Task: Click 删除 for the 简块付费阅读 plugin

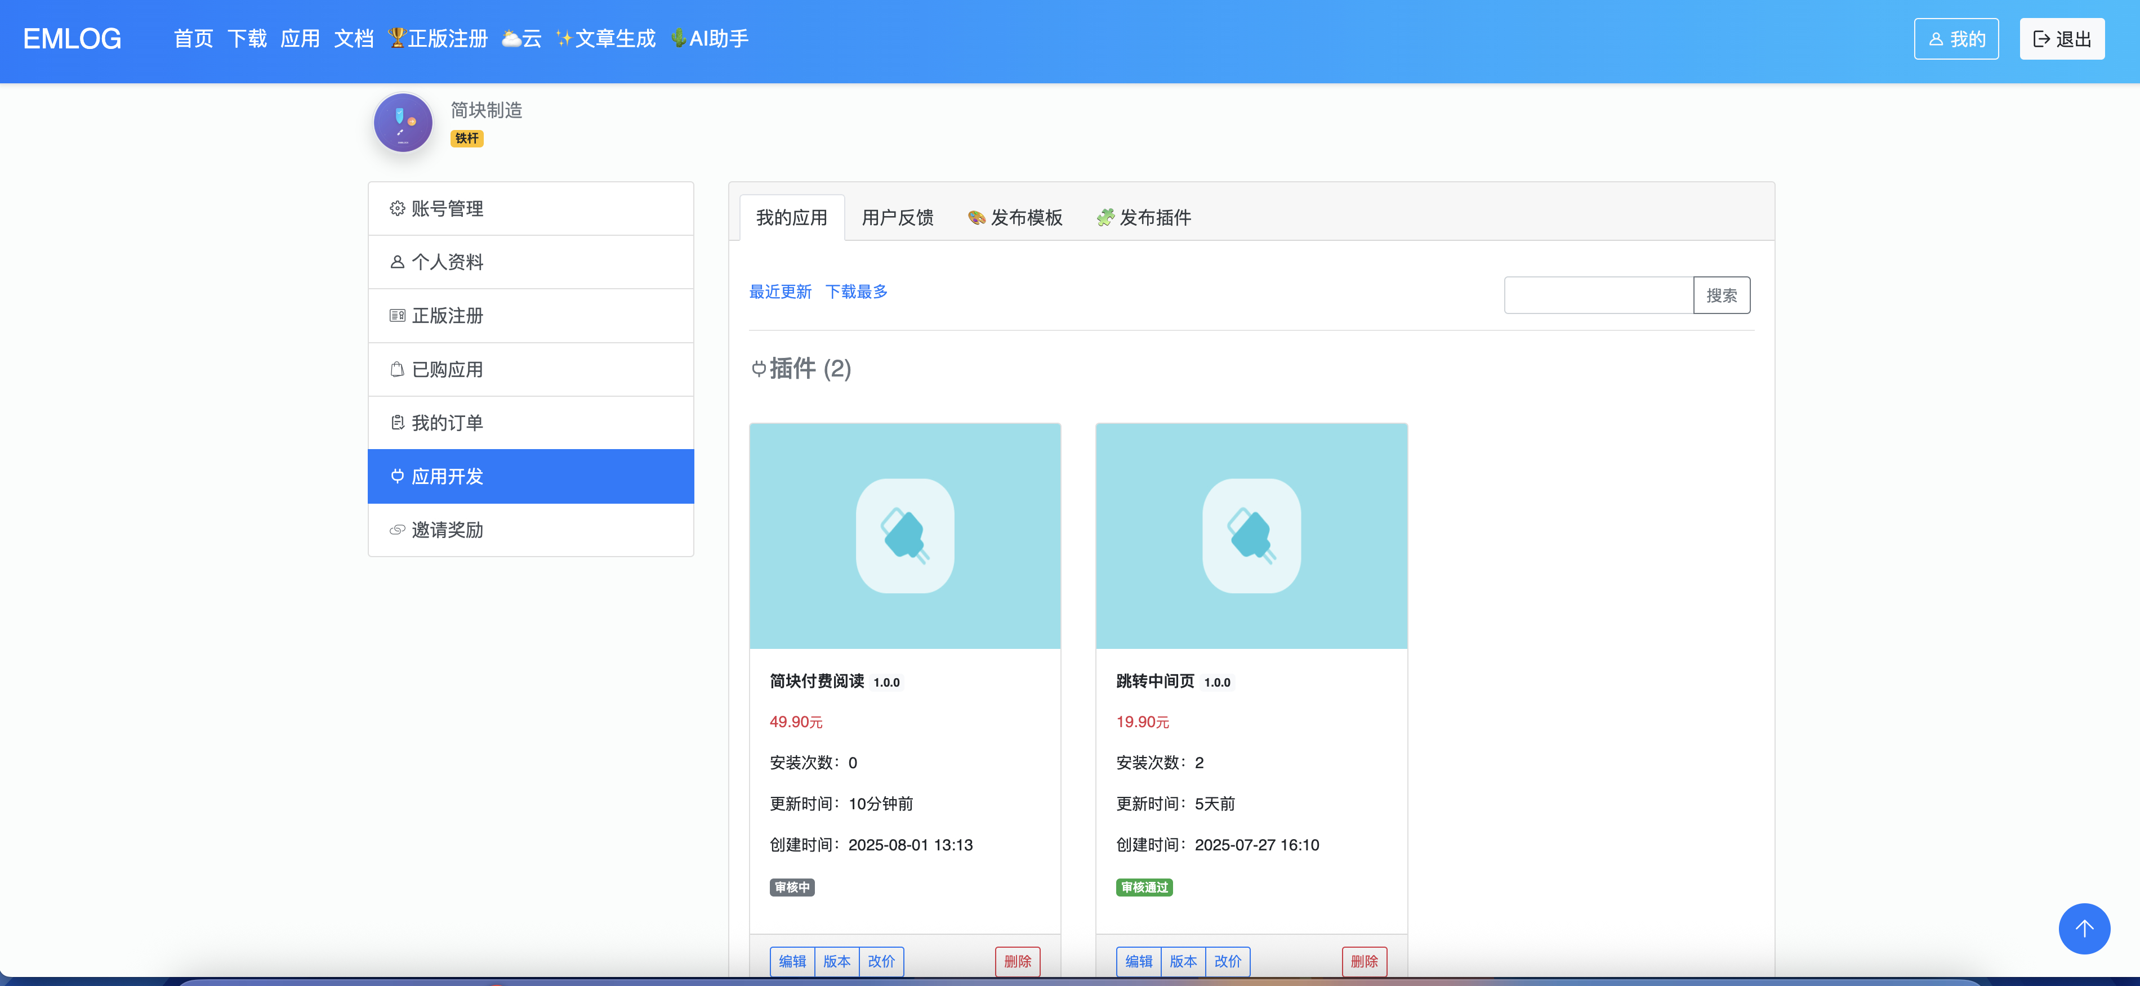Action: click(x=1017, y=961)
